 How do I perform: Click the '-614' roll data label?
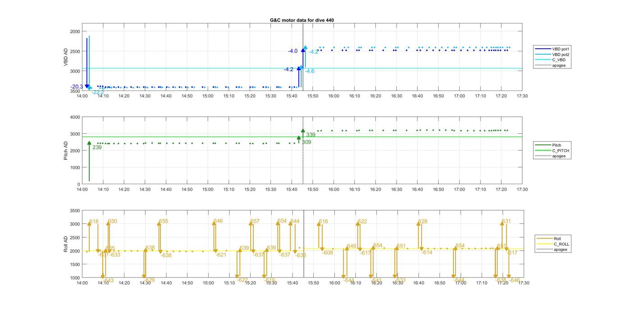tap(427, 253)
